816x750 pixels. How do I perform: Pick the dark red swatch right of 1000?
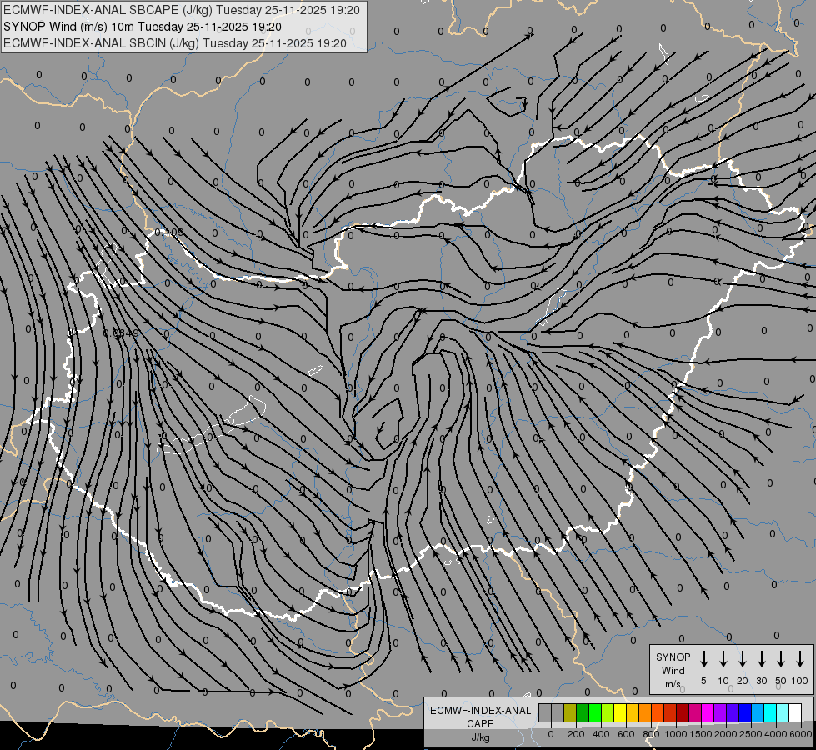[x=683, y=712]
